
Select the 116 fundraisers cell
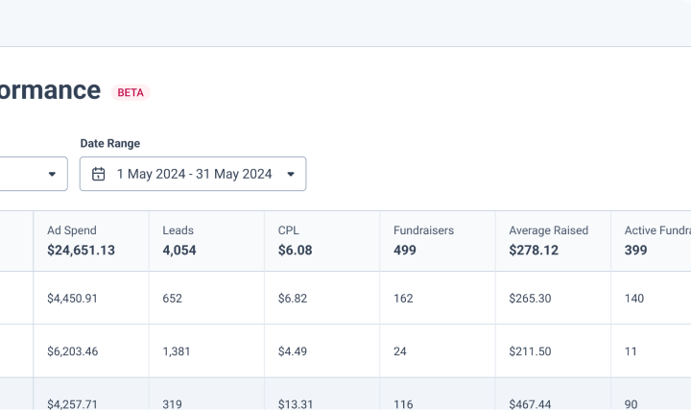tap(403, 404)
